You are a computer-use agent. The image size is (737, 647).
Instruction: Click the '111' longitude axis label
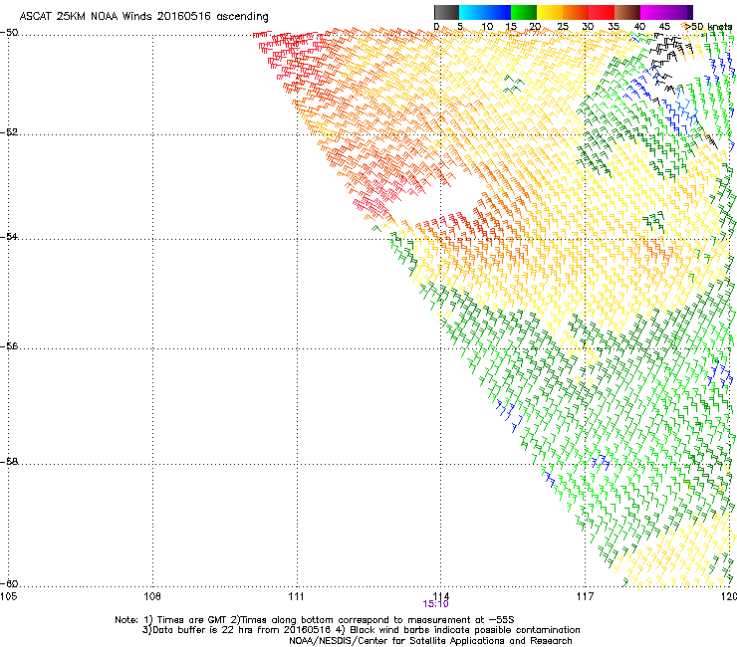[297, 596]
